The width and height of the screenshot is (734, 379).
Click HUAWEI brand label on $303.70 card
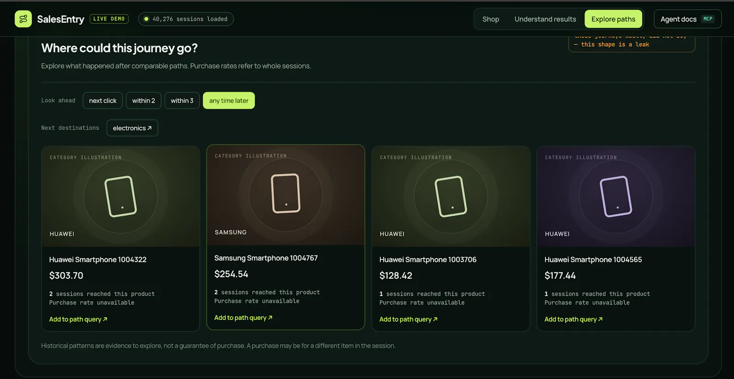[x=62, y=234]
